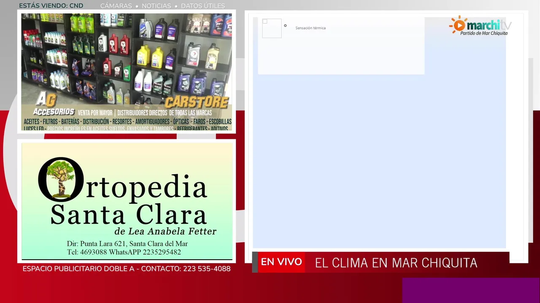
Task: Click 'Partido de Mar Chiquita' subtitle
Action: point(484,33)
